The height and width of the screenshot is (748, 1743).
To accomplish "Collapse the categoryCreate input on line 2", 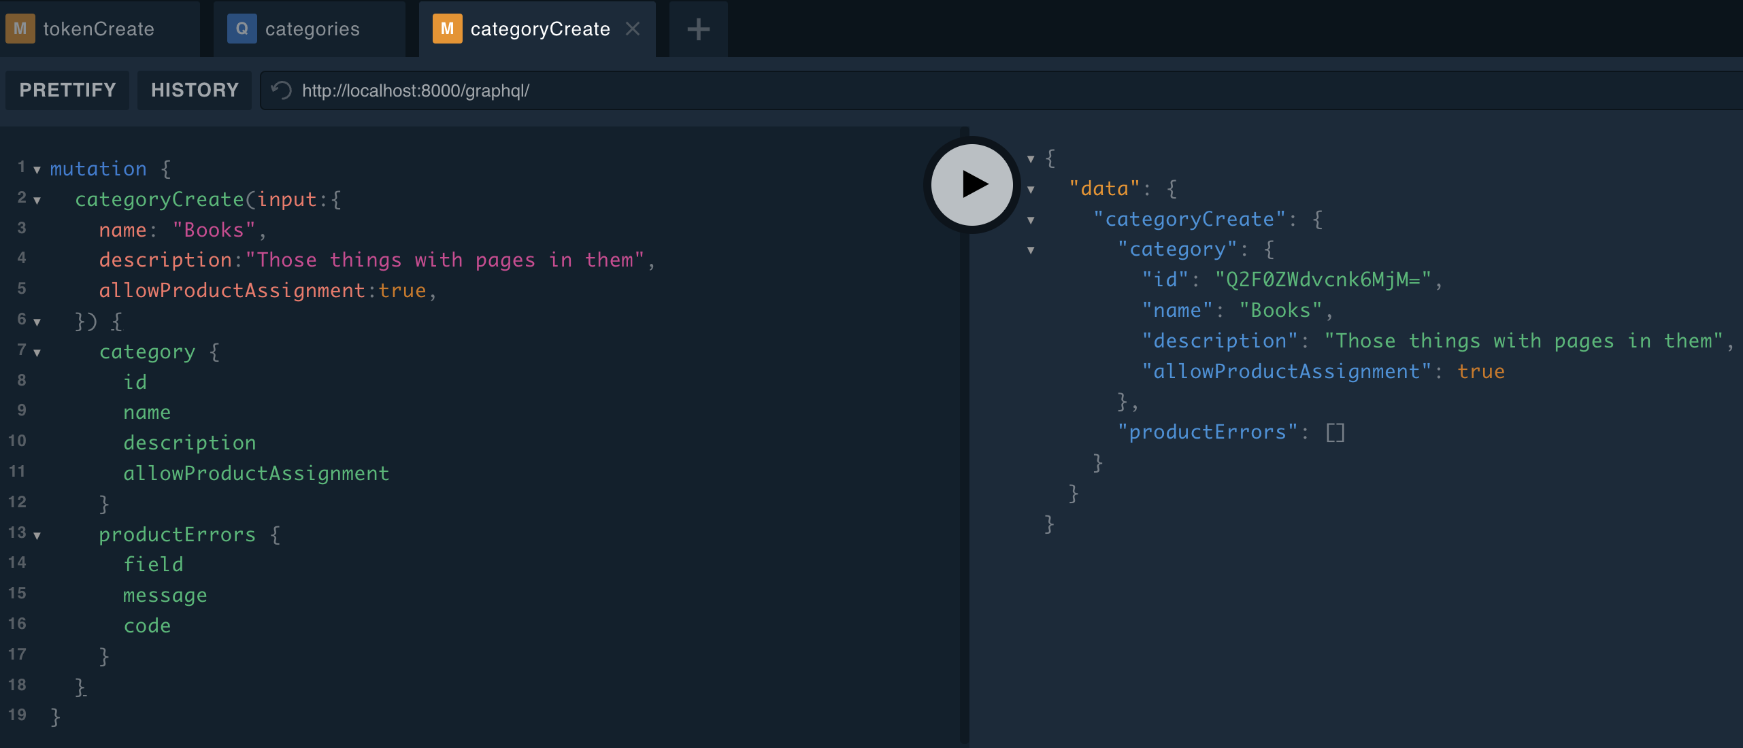I will pos(37,200).
